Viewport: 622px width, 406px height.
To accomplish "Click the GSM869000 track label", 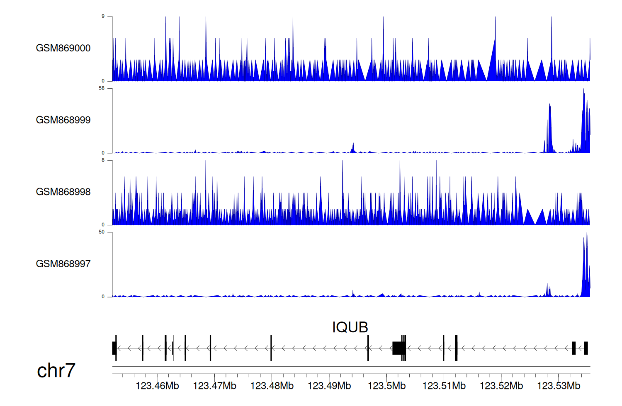I will [x=63, y=48].
